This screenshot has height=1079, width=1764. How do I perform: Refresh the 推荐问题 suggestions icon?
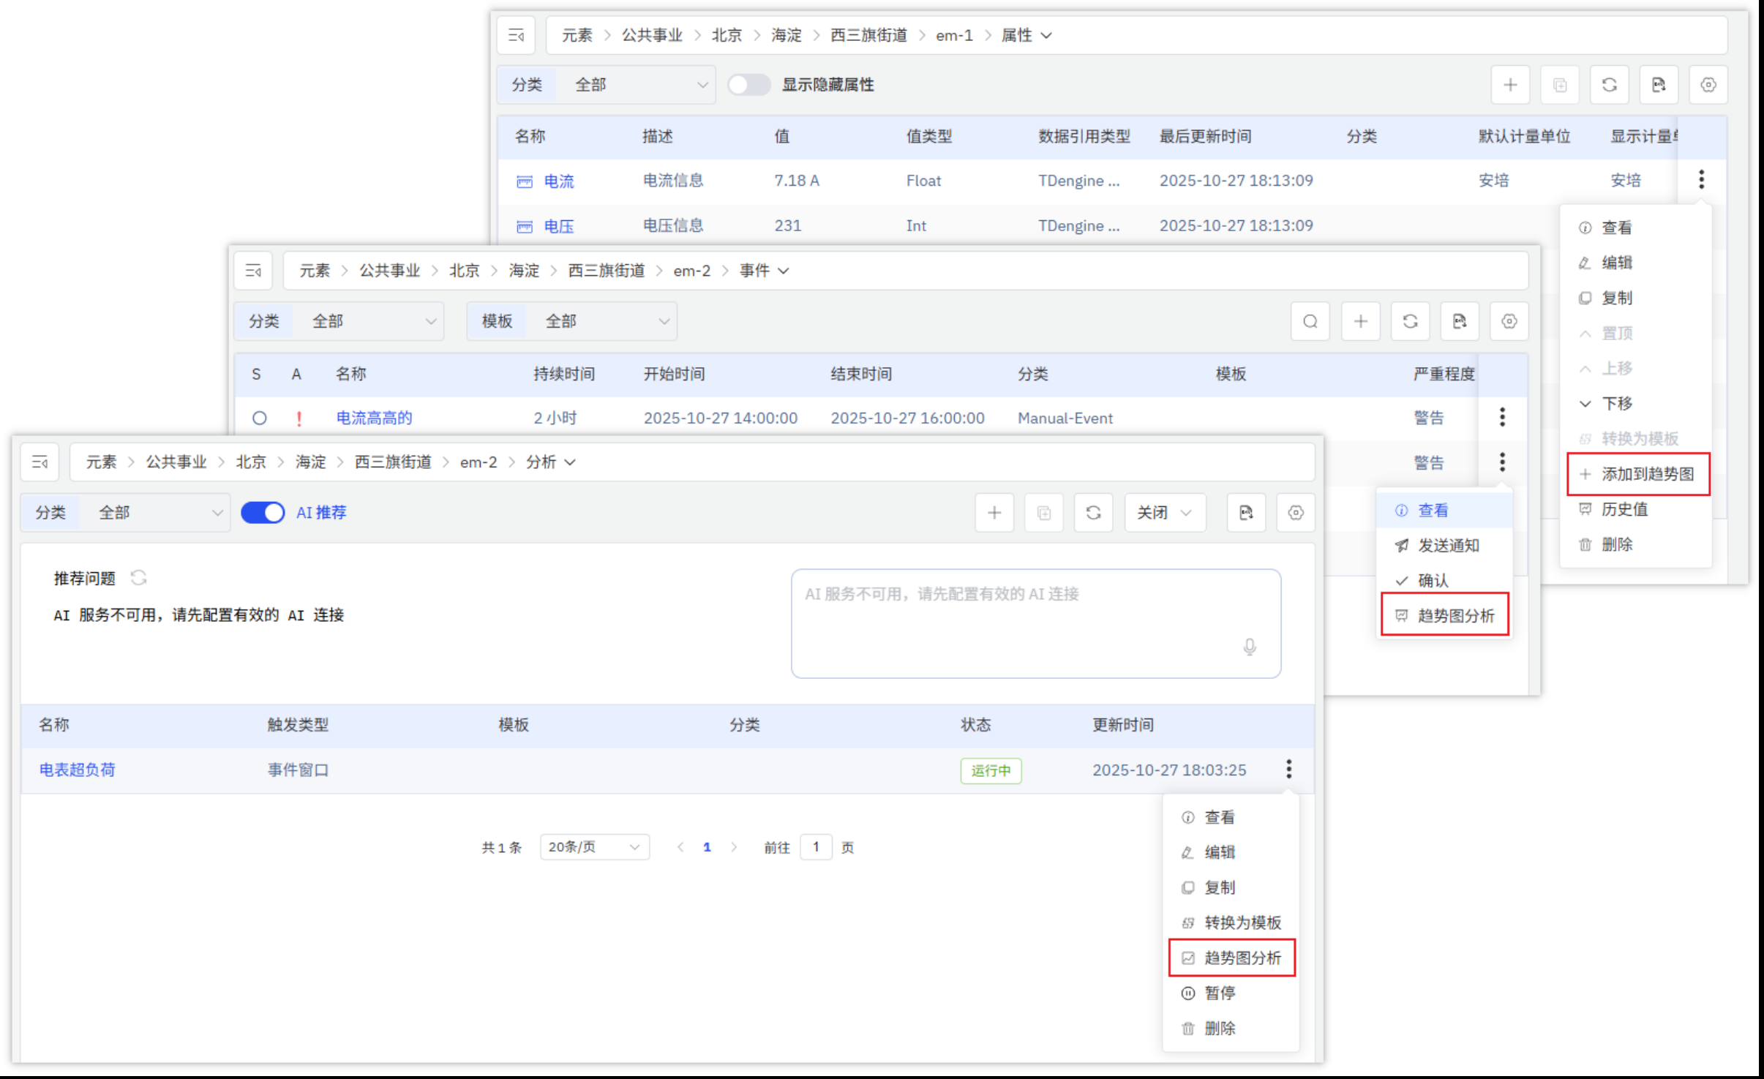click(x=139, y=578)
